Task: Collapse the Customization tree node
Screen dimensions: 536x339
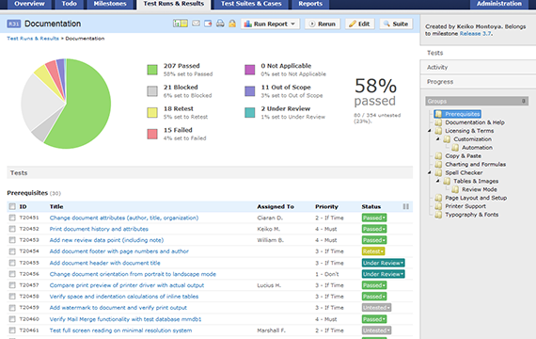Action: click(x=438, y=139)
